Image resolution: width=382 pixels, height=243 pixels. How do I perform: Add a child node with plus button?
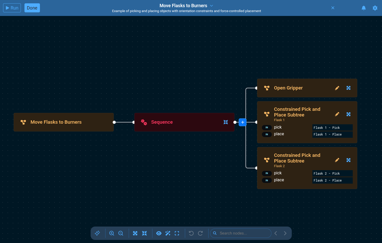pos(242,122)
